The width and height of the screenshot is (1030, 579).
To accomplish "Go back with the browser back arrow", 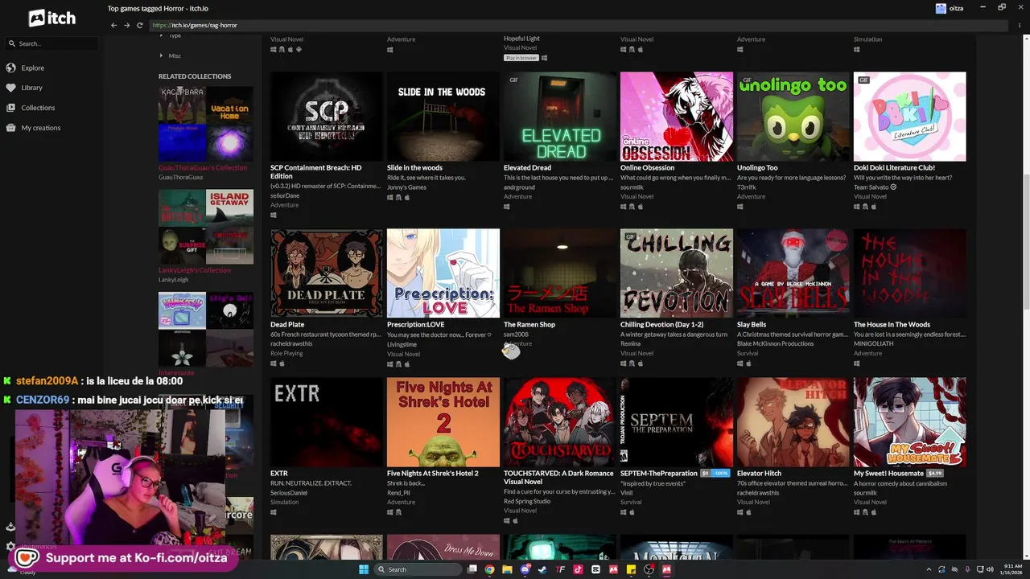I will [x=113, y=25].
